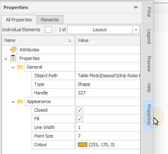Open the Filter side tab

[x=149, y=12]
